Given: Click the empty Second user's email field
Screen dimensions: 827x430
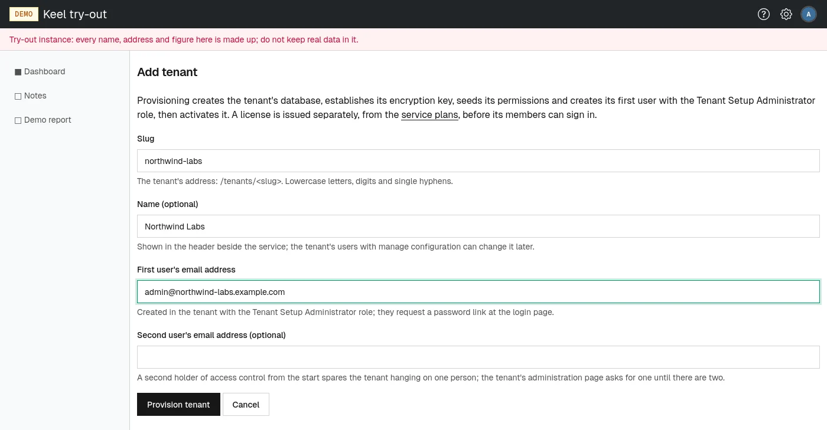Looking at the screenshot, I should tap(478, 357).
